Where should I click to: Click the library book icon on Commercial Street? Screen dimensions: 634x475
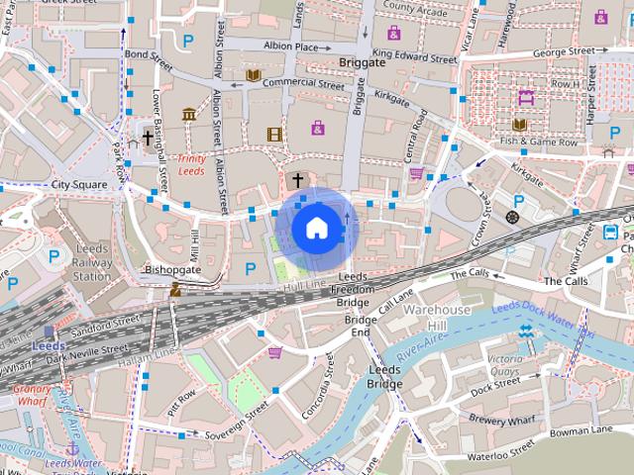(254, 75)
